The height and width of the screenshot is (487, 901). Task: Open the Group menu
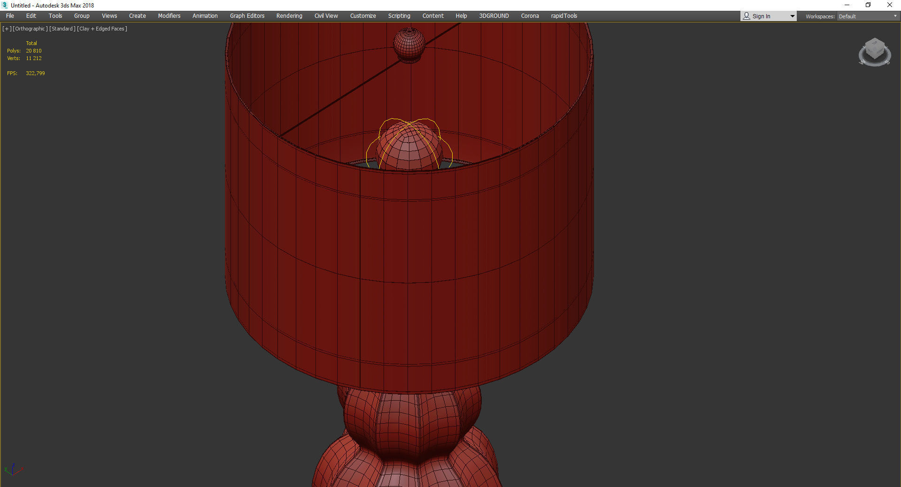pos(82,16)
